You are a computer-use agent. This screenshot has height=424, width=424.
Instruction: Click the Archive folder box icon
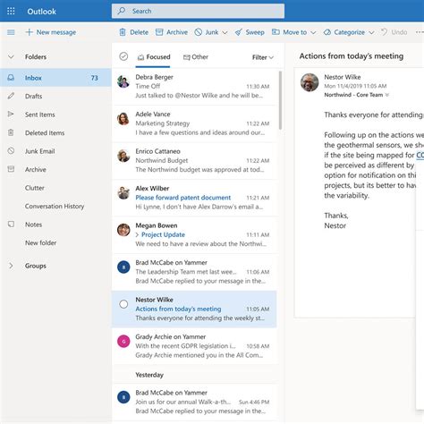(x=11, y=169)
